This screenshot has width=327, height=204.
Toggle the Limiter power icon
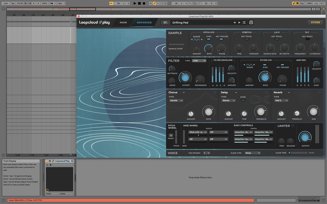click(x=293, y=126)
